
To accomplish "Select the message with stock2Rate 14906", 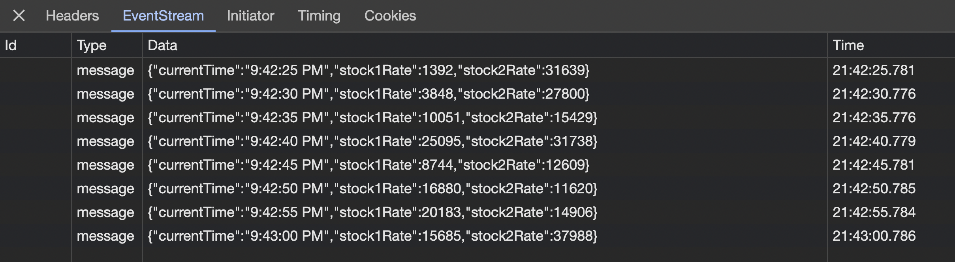I will click(x=372, y=212).
